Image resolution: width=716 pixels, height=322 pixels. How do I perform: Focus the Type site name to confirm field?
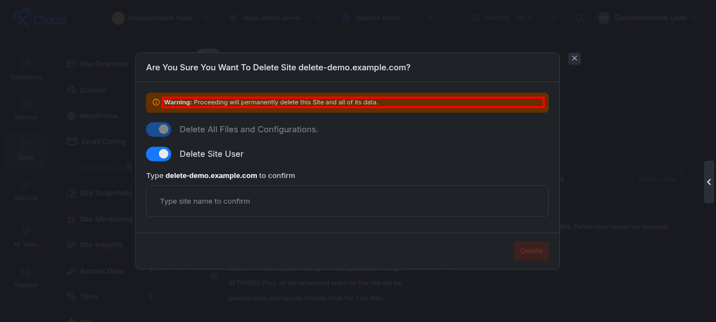[x=347, y=201]
